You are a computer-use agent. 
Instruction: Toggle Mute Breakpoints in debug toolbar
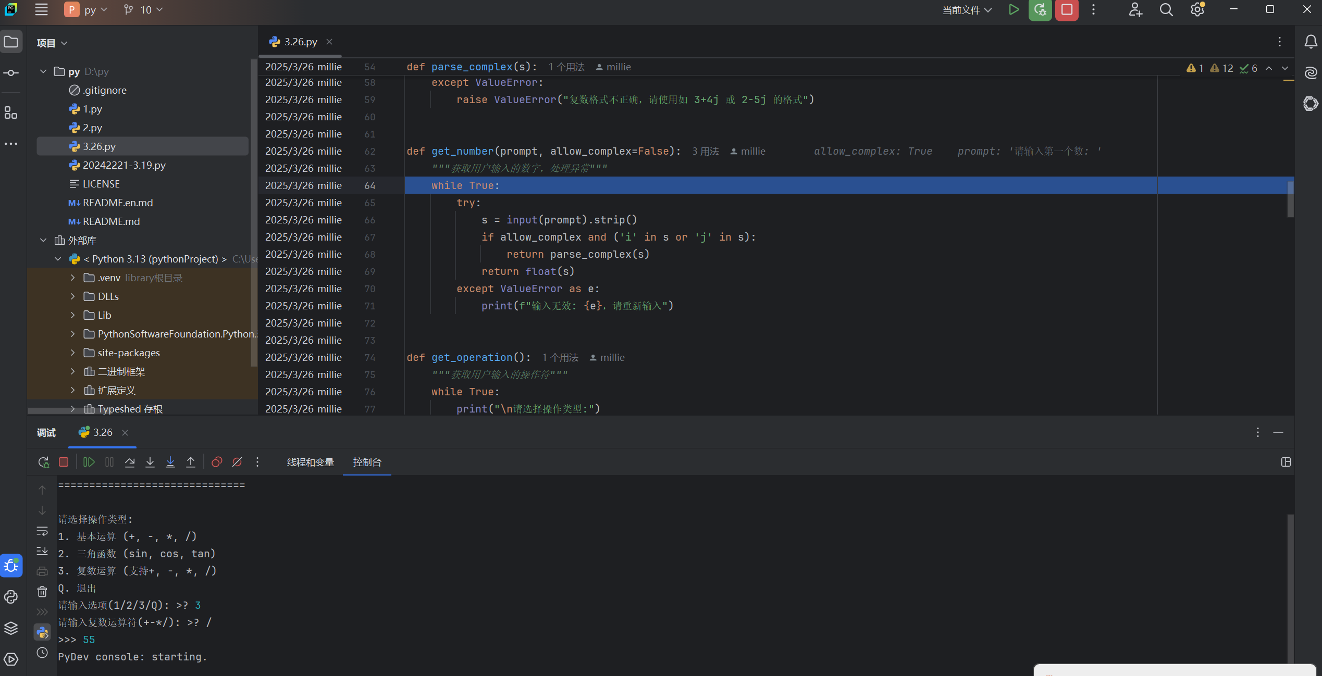point(237,462)
